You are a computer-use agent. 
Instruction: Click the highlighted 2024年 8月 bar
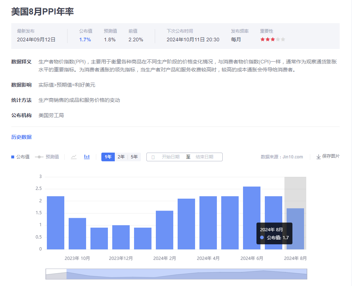295,229
